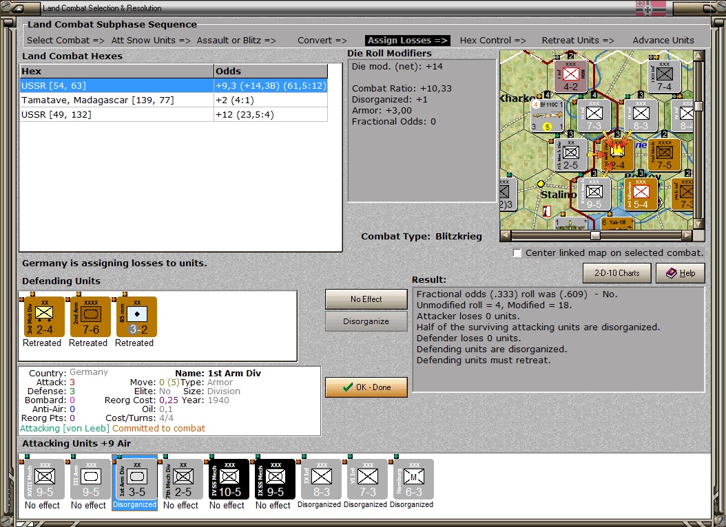This screenshot has height=527, width=726.
Task: Pick the 2nd Arm 7-6 defending unit
Action: tap(91, 316)
